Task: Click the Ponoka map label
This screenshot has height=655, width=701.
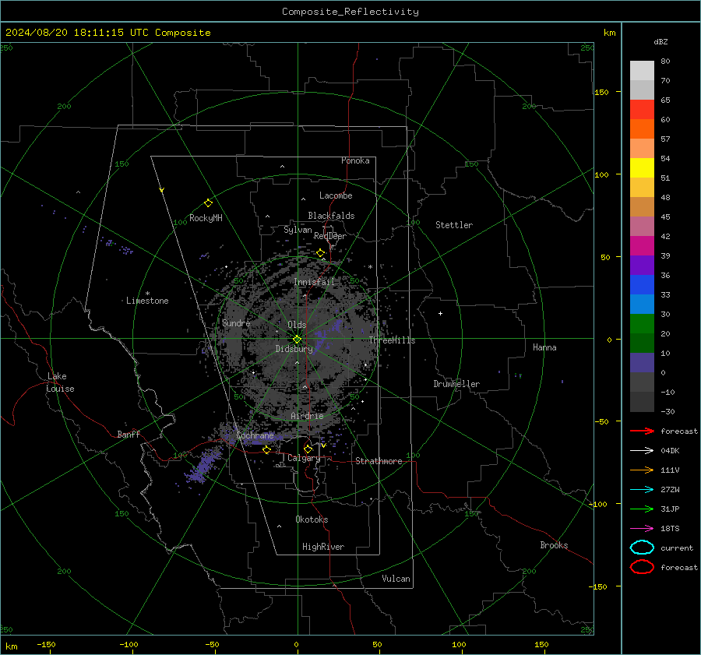Action: pyautogui.click(x=355, y=160)
